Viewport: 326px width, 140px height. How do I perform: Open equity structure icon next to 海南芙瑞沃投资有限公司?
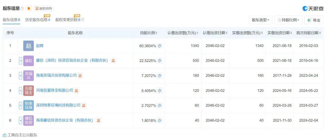click(80, 76)
